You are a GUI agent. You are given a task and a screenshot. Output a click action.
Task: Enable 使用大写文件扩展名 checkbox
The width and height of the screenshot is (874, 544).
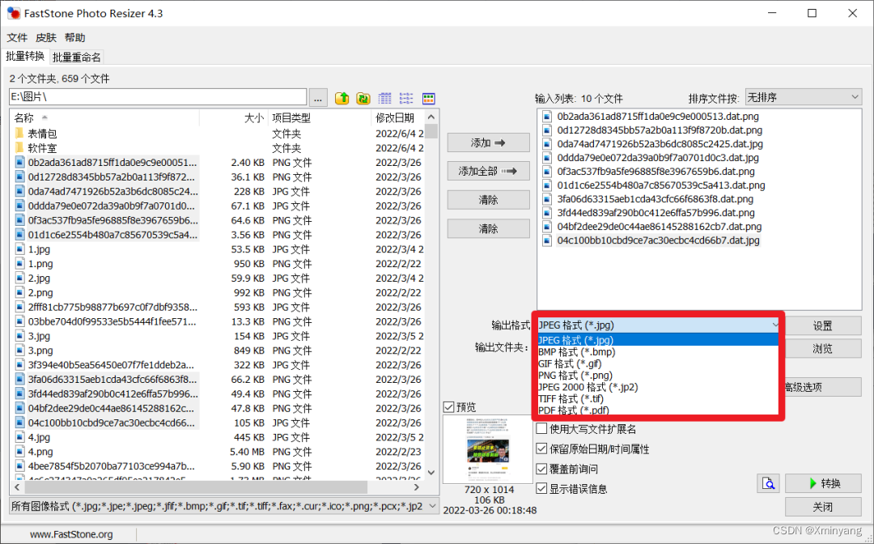click(541, 428)
